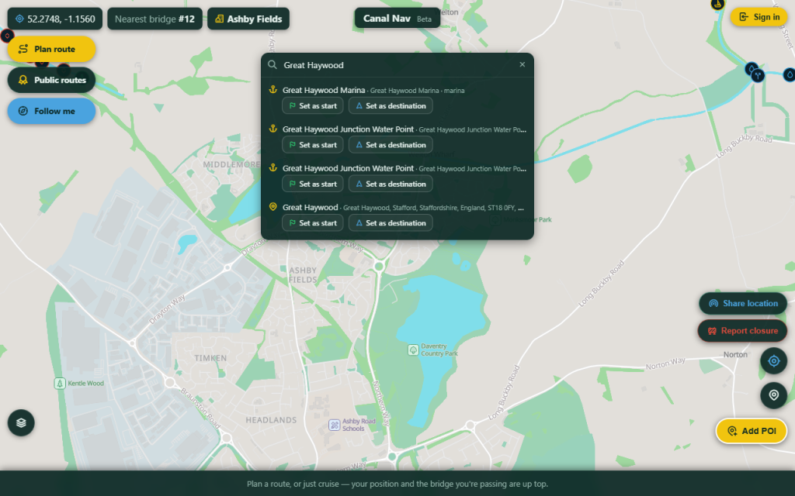
Task: Select the Great Haywood Marina result title
Action: click(324, 90)
